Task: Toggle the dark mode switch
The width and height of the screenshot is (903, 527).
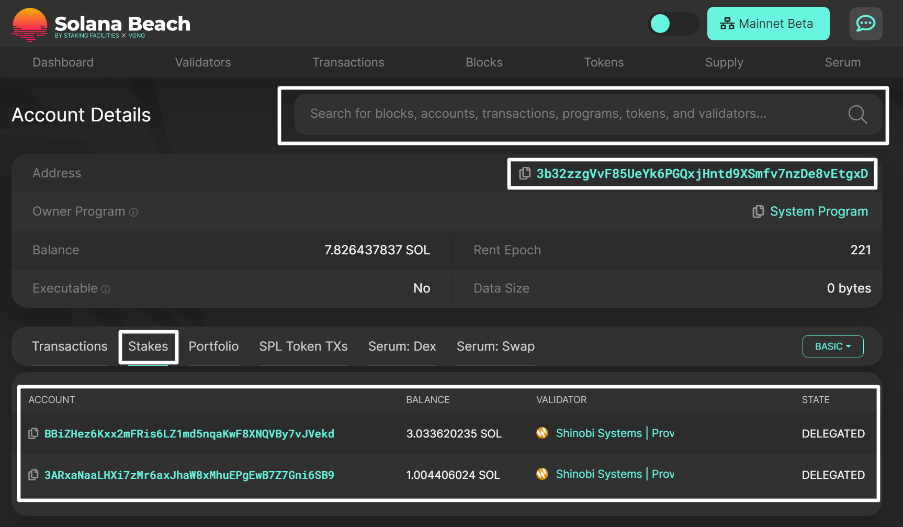Action: tap(673, 24)
